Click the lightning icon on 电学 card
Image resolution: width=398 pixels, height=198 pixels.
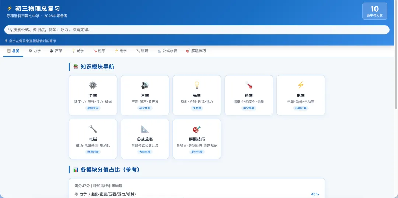(301, 85)
